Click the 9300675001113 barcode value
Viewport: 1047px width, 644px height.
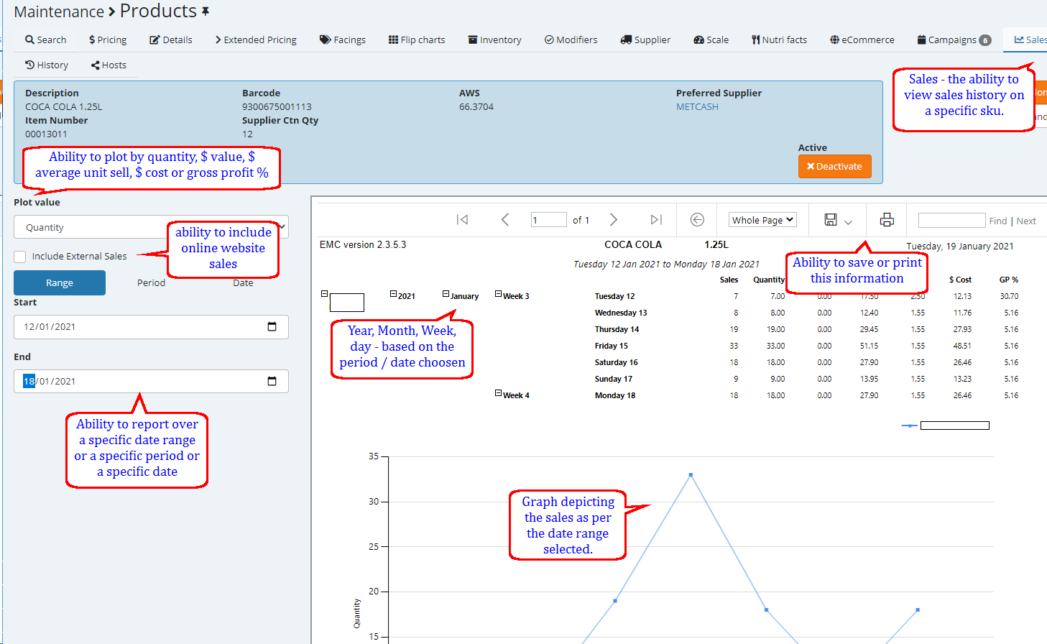277,106
